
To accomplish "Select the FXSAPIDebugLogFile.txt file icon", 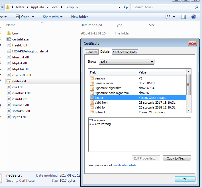I will (9, 51).
